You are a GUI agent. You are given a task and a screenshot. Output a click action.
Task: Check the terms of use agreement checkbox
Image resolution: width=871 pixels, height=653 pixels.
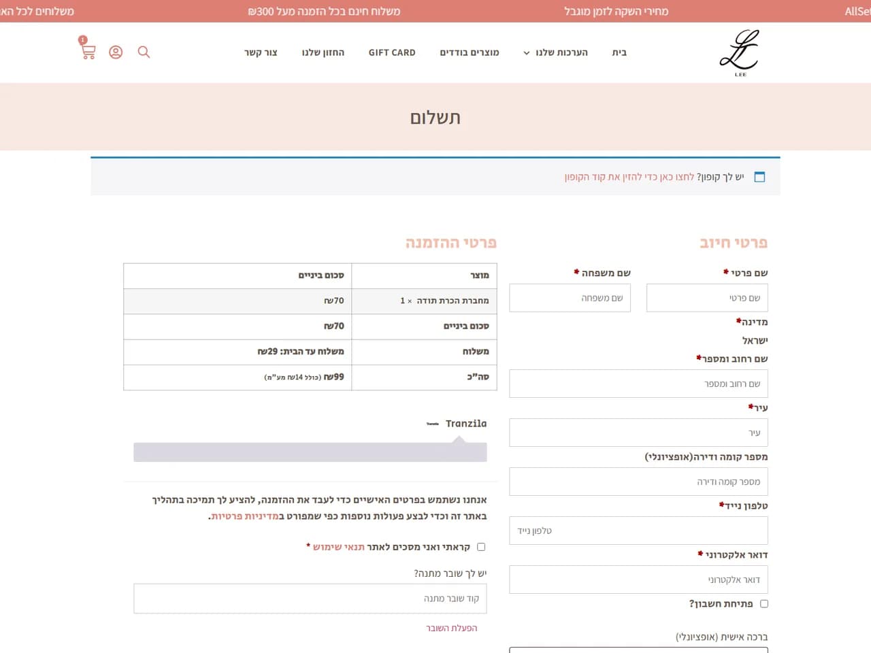(x=481, y=547)
